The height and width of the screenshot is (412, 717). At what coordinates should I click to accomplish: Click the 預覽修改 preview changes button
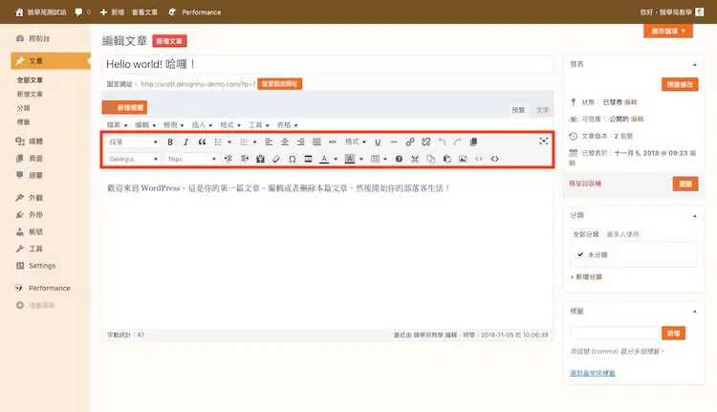(680, 84)
